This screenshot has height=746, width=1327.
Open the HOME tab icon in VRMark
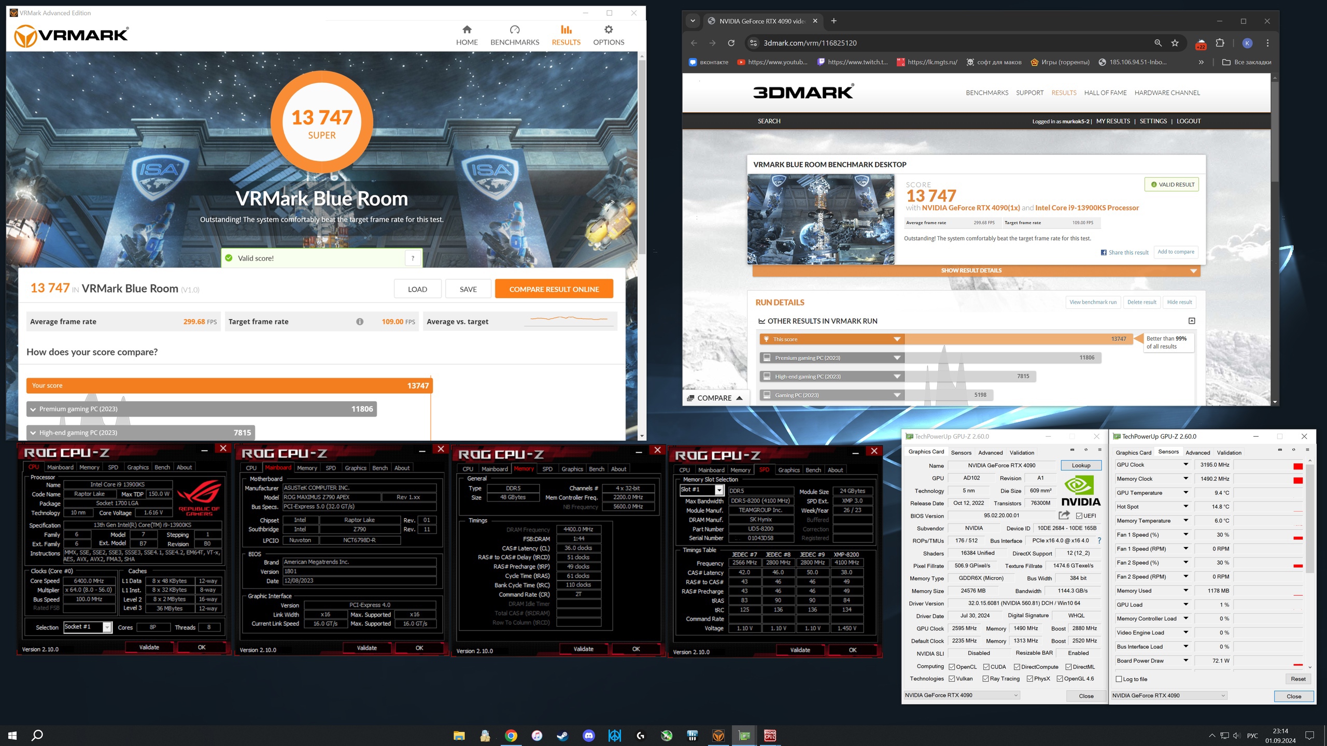[x=467, y=30]
